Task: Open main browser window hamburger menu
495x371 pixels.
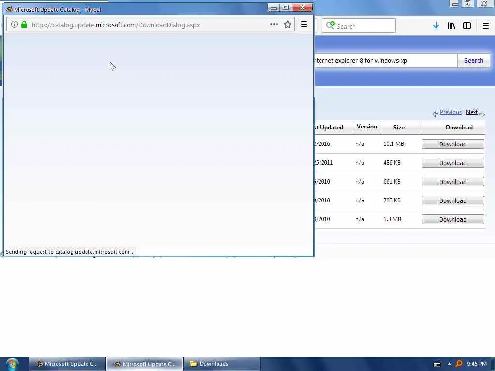Action: (485, 26)
